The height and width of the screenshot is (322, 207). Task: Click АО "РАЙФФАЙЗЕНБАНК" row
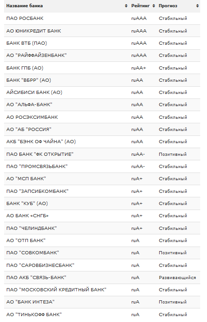102,56
